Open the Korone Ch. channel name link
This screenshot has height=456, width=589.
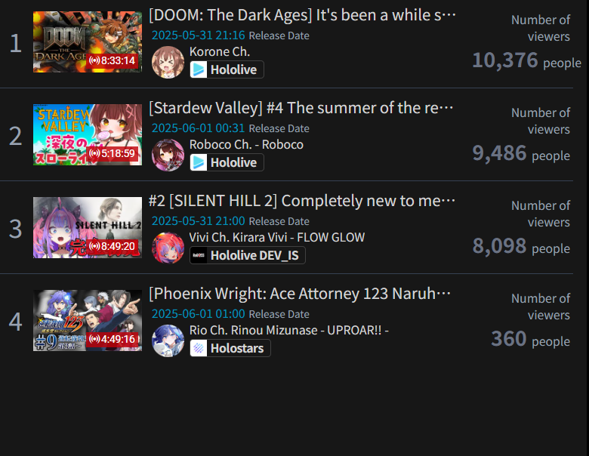click(220, 51)
